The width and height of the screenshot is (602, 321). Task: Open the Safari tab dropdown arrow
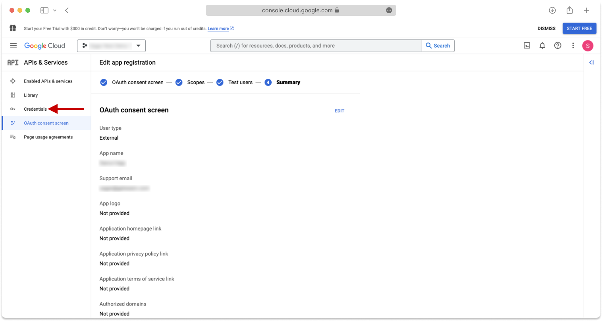(x=55, y=10)
